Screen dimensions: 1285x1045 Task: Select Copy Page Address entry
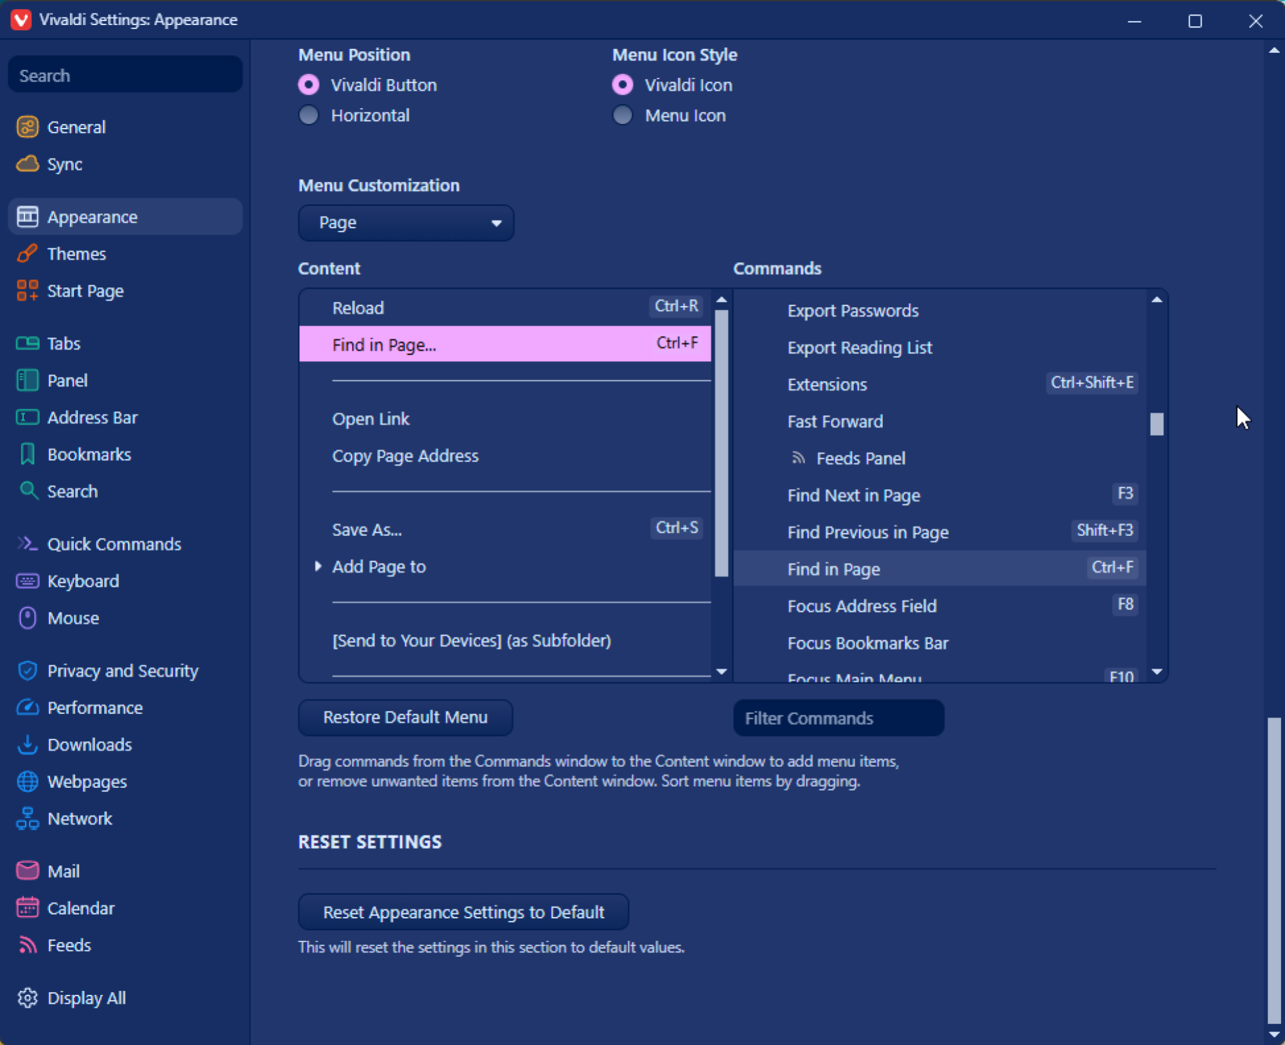pyautogui.click(x=505, y=456)
